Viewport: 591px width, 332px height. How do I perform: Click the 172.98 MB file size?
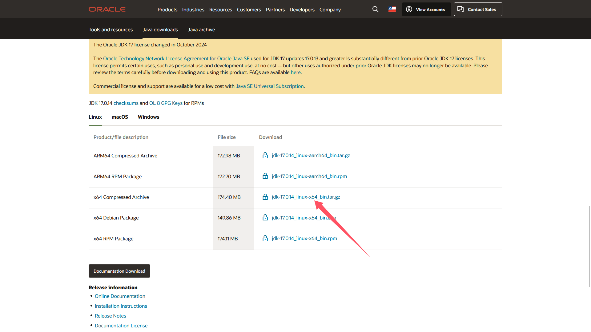(229, 156)
